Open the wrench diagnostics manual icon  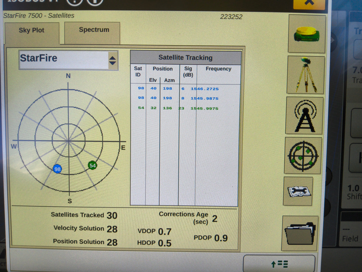tap(298, 191)
